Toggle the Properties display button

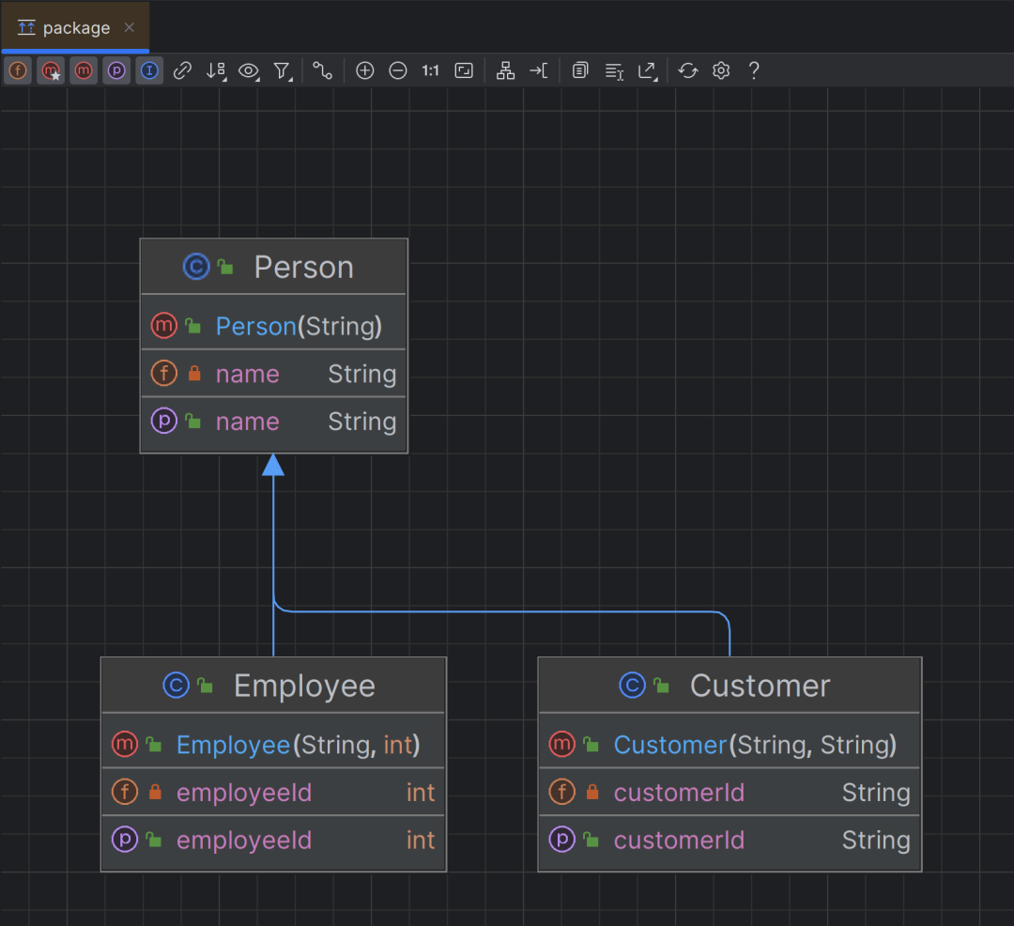click(116, 70)
